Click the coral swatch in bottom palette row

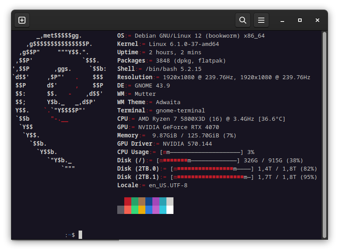(x=128, y=210)
